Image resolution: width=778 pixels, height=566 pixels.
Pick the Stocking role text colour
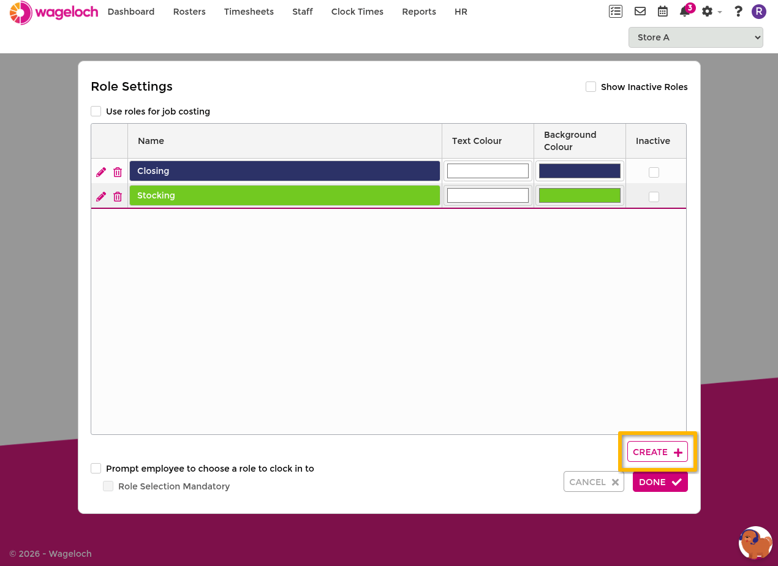488,195
